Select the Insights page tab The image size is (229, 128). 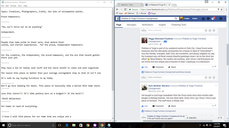[x=162, y=25]
